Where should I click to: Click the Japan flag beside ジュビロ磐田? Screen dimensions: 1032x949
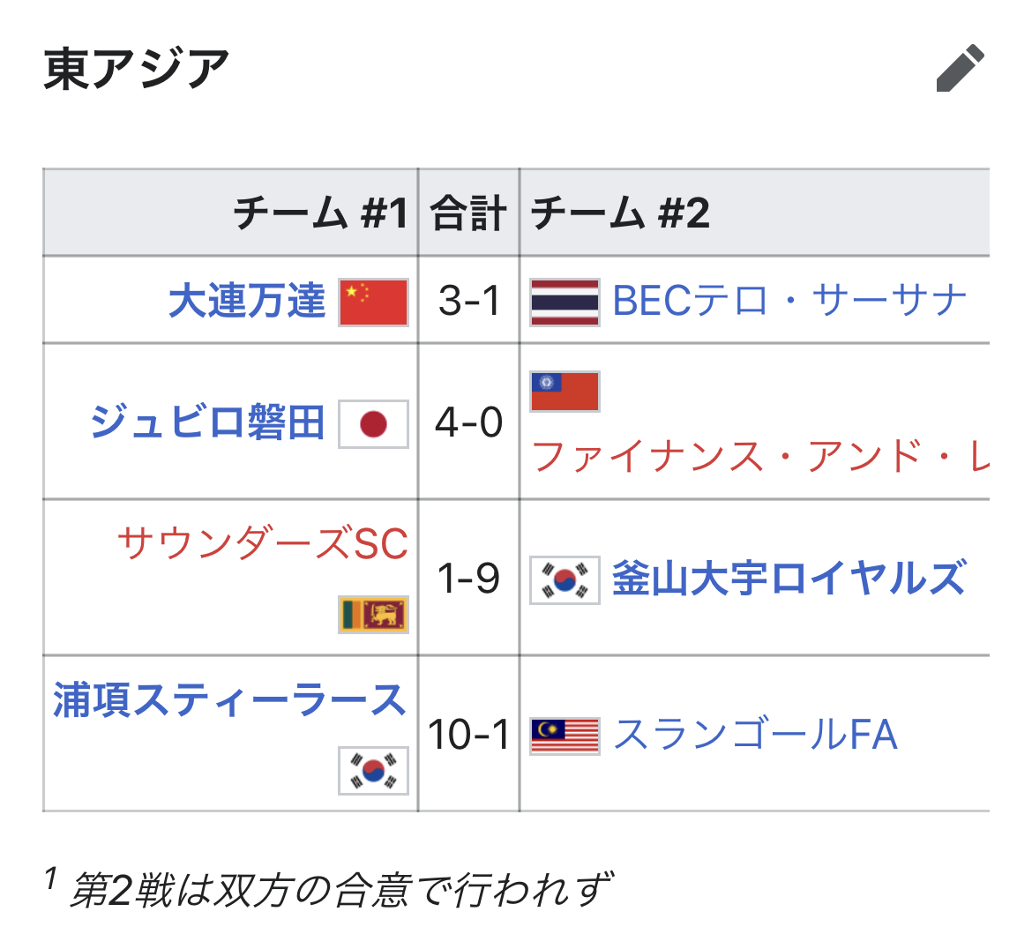tap(373, 424)
